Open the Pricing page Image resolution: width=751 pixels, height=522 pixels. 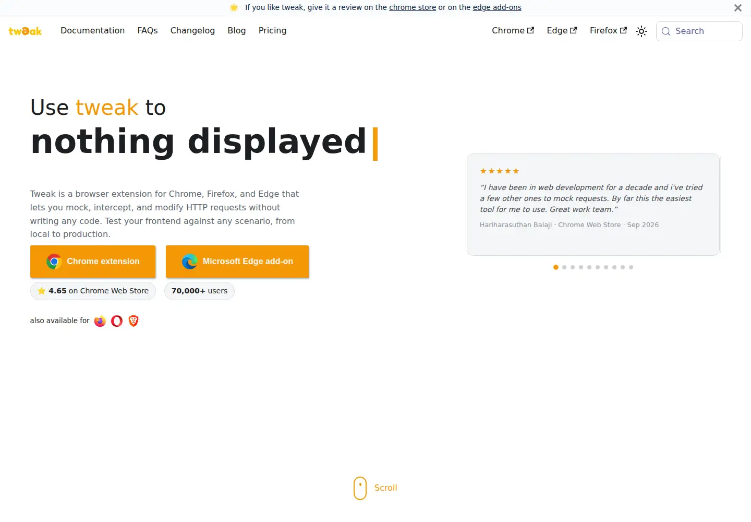pos(272,31)
